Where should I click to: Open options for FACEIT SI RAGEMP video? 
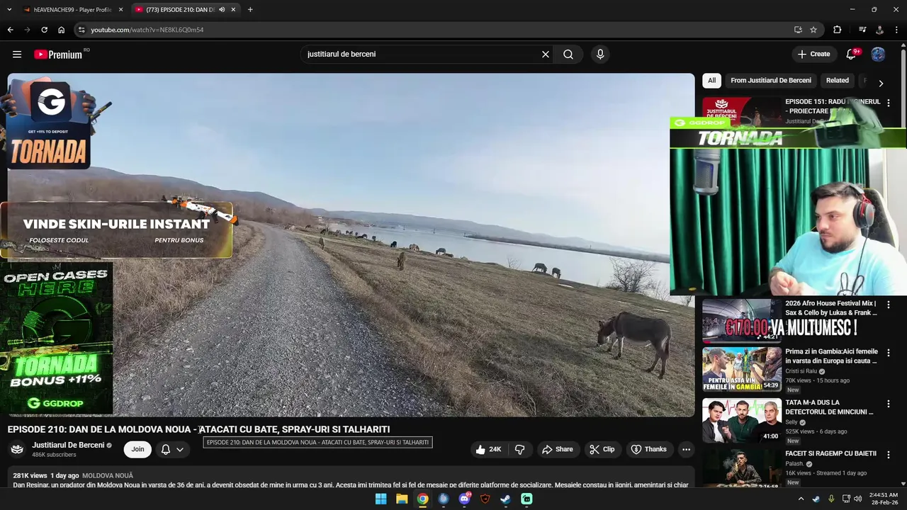coord(889,455)
